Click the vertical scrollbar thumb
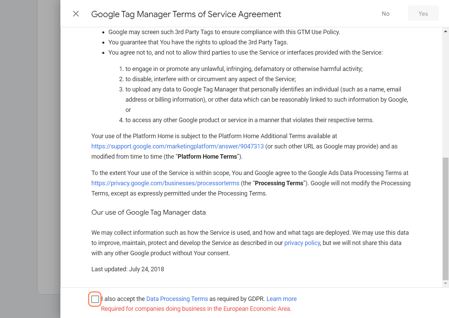 pos(446,218)
